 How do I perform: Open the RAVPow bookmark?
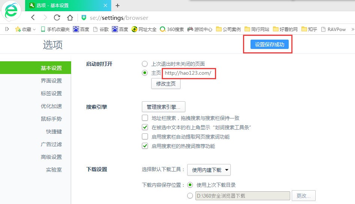334,29
